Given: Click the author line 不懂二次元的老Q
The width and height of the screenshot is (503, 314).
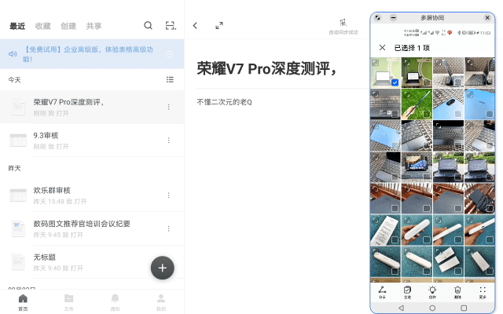Looking at the screenshot, I should click(x=224, y=102).
